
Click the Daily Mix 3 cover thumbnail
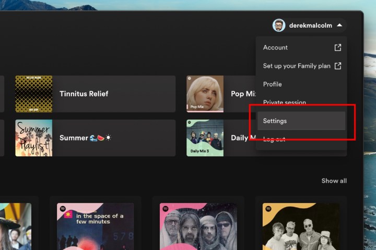[205, 138]
